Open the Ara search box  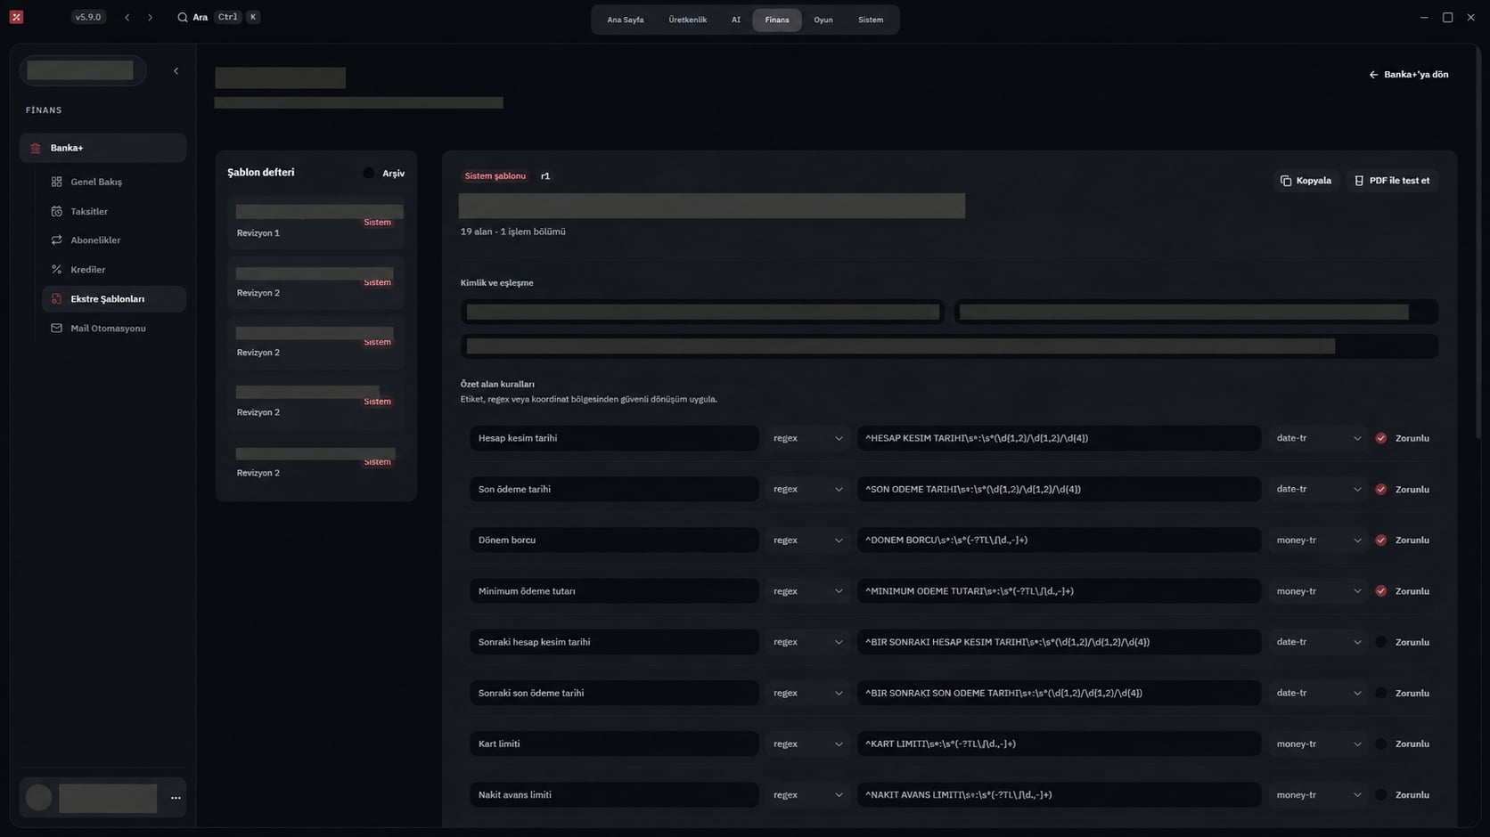(x=218, y=17)
